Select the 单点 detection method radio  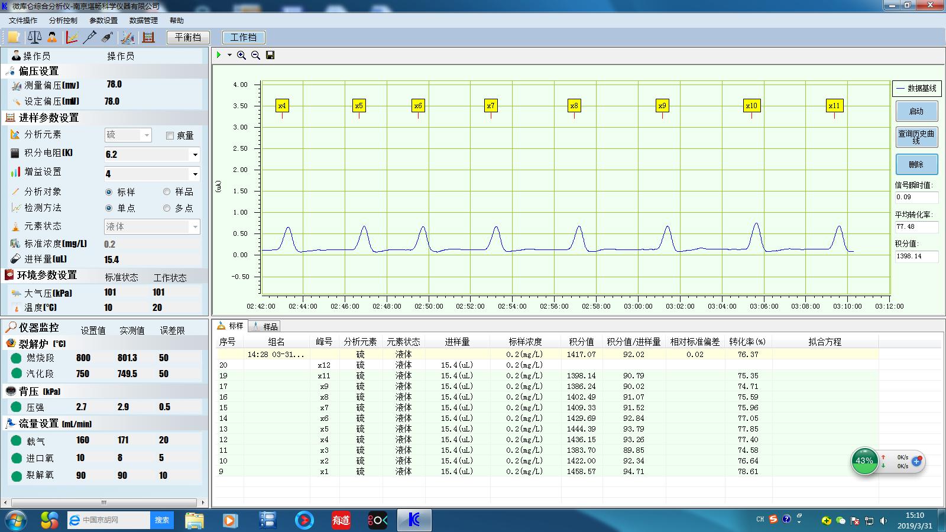[109, 208]
